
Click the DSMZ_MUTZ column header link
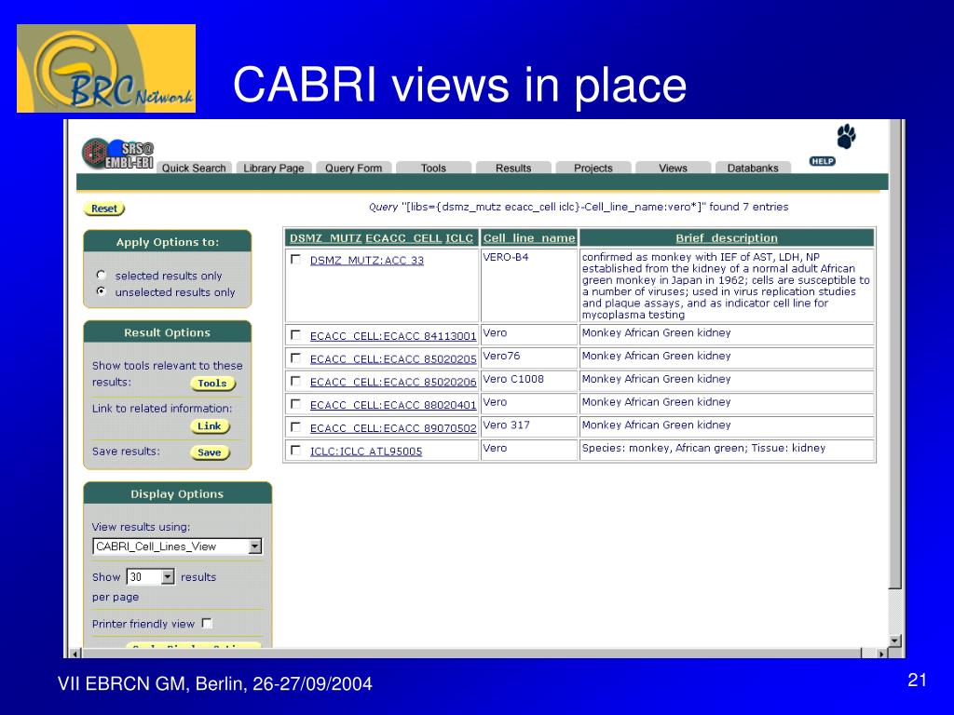[x=325, y=238]
